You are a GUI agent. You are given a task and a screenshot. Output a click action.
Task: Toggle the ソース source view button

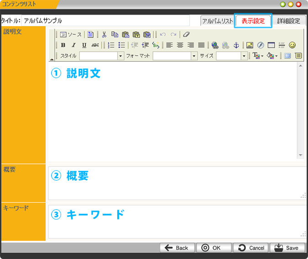pos(71,35)
